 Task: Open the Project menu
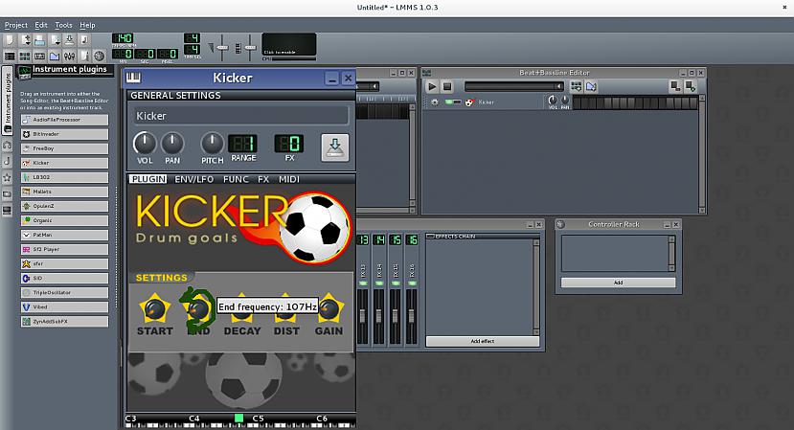(x=15, y=25)
